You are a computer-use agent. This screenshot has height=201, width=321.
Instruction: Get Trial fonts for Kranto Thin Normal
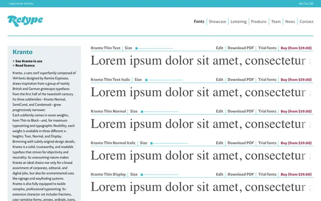click(x=267, y=111)
